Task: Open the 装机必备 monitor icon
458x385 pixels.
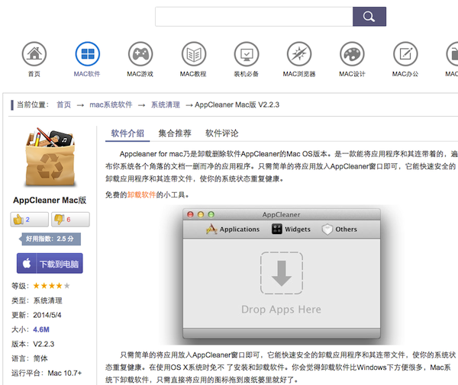Action: pos(247,54)
